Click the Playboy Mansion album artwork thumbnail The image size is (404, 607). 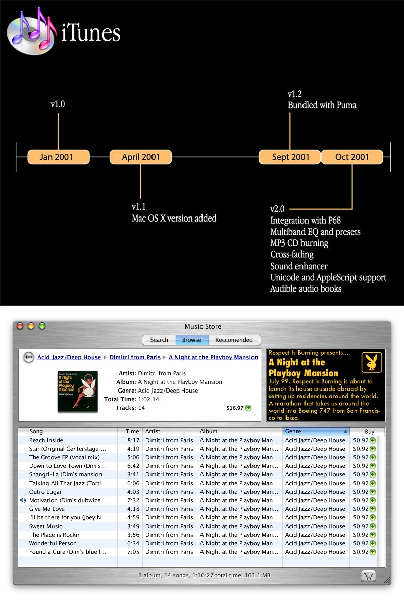79,389
